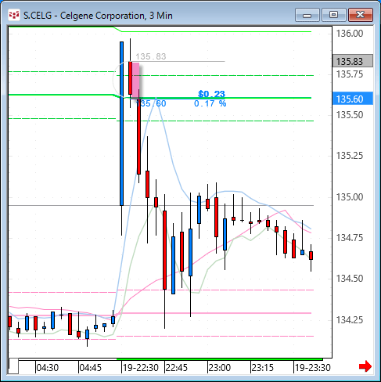Click the blue 135.60 annotation text on chart
This screenshot has width=381, height=382.
click(151, 103)
